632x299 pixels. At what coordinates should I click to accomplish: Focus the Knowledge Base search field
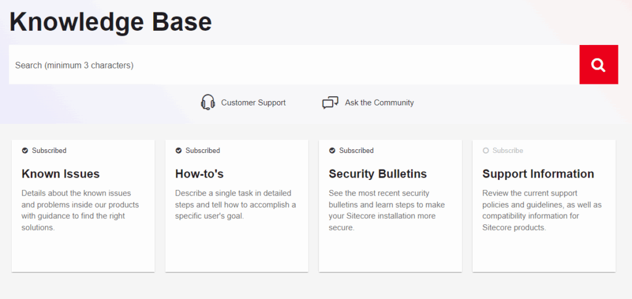[294, 65]
